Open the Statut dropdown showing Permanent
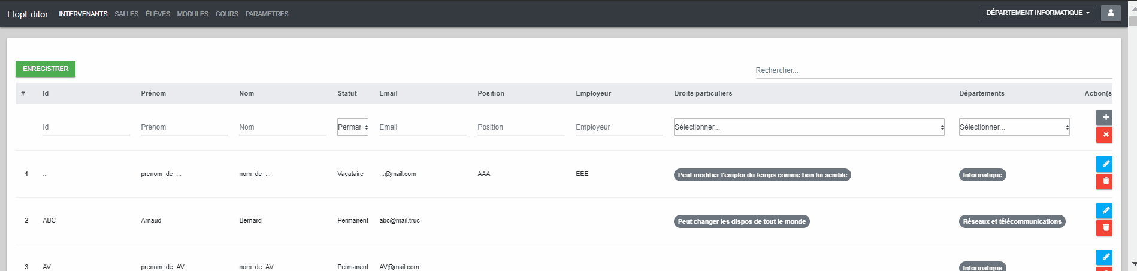 pos(353,127)
